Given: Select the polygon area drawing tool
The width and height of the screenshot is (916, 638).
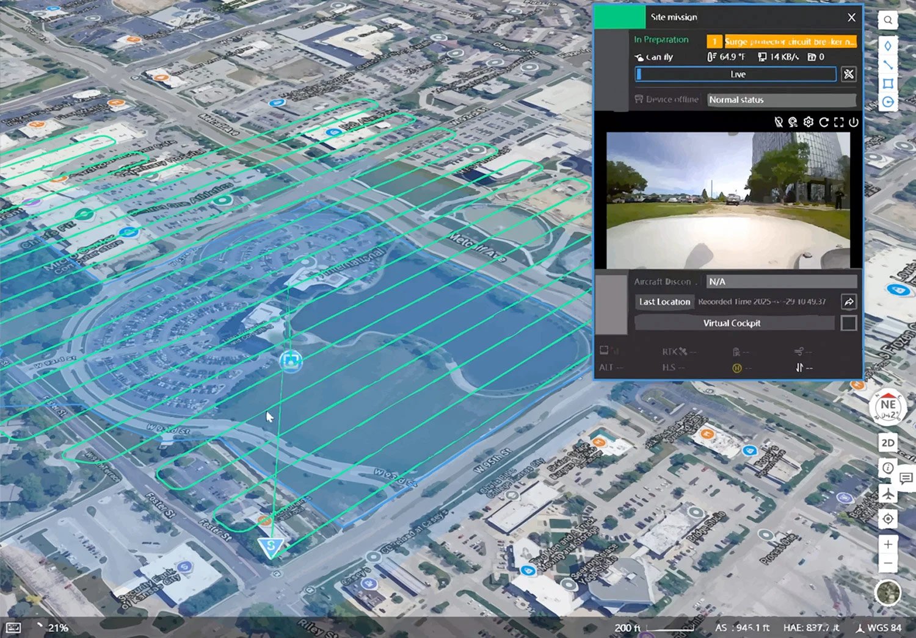Looking at the screenshot, I should pyautogui.click(x=888, y=84).
